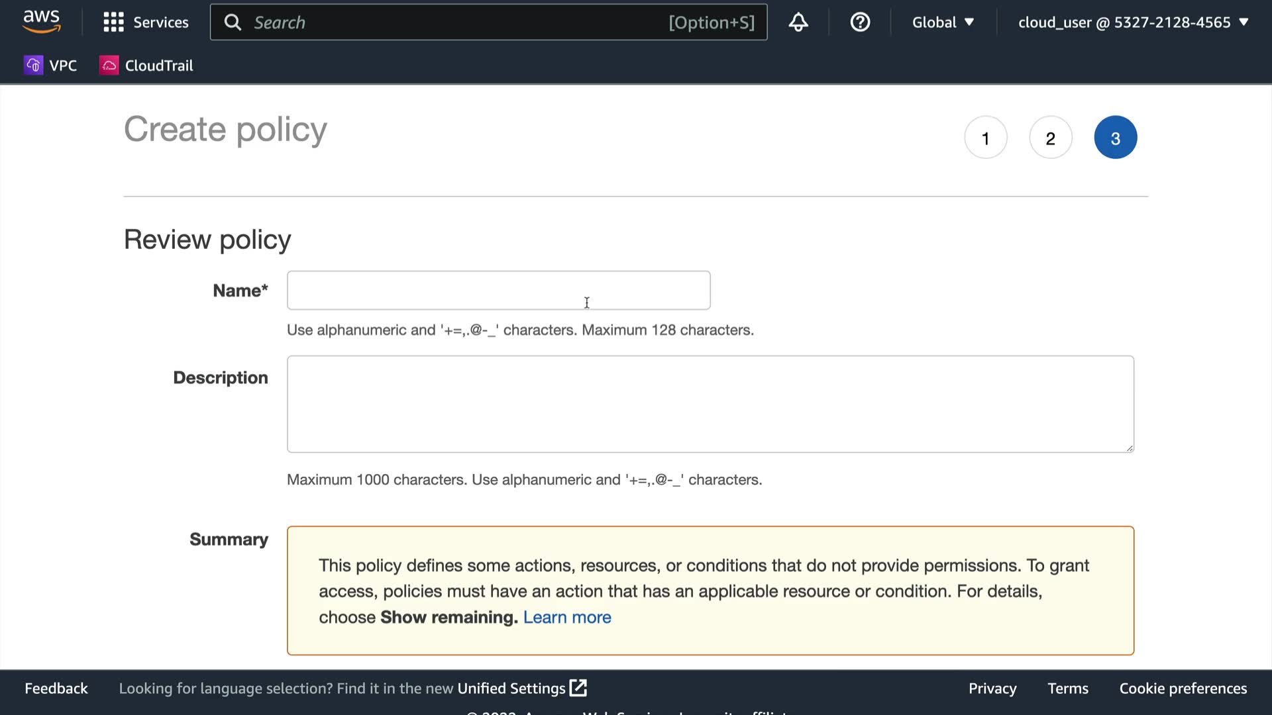Open the help question mark icon
1272x715 pixels.
[x=860, y=23]
